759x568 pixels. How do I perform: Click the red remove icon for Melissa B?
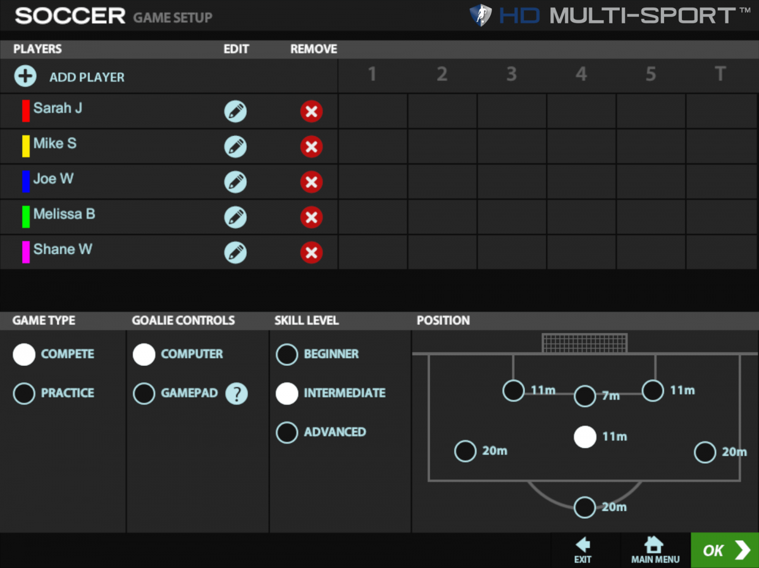click(x=311, y=217)
